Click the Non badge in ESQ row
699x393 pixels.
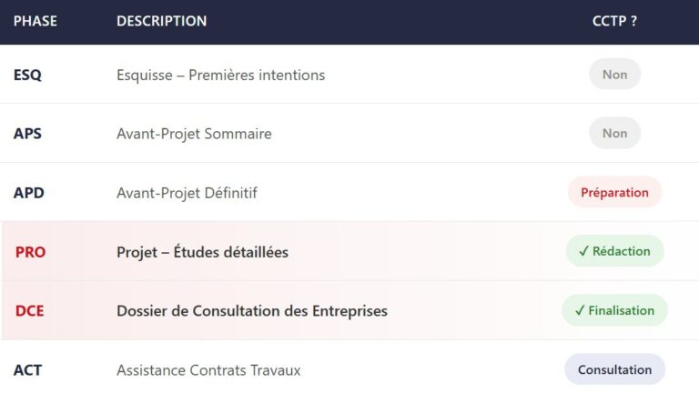614,75
